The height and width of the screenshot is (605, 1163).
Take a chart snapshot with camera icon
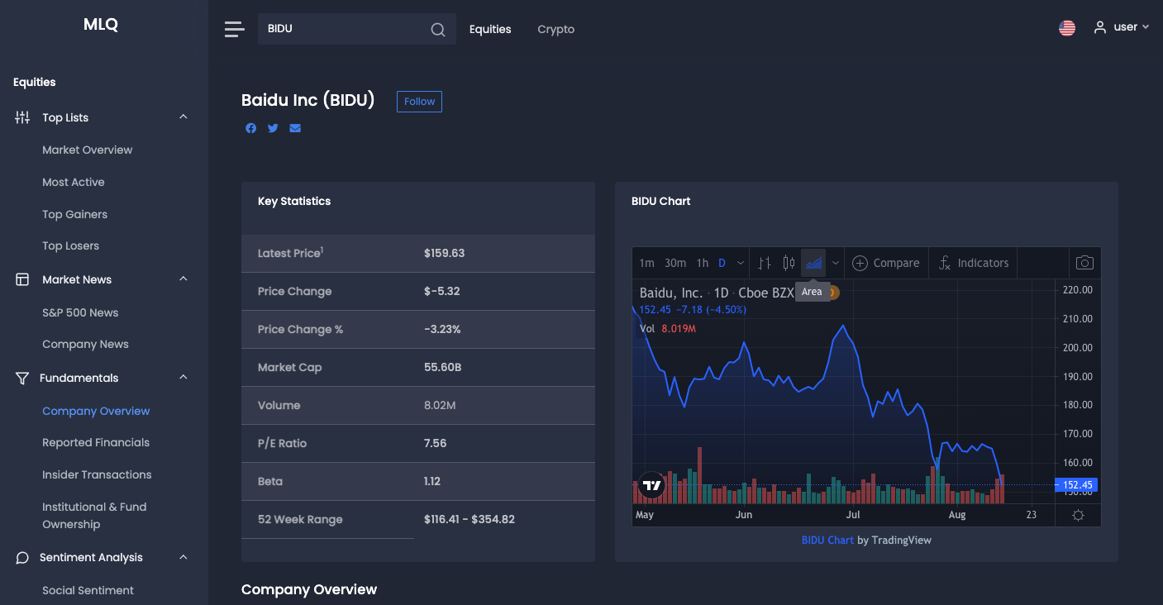[1084, 263]
